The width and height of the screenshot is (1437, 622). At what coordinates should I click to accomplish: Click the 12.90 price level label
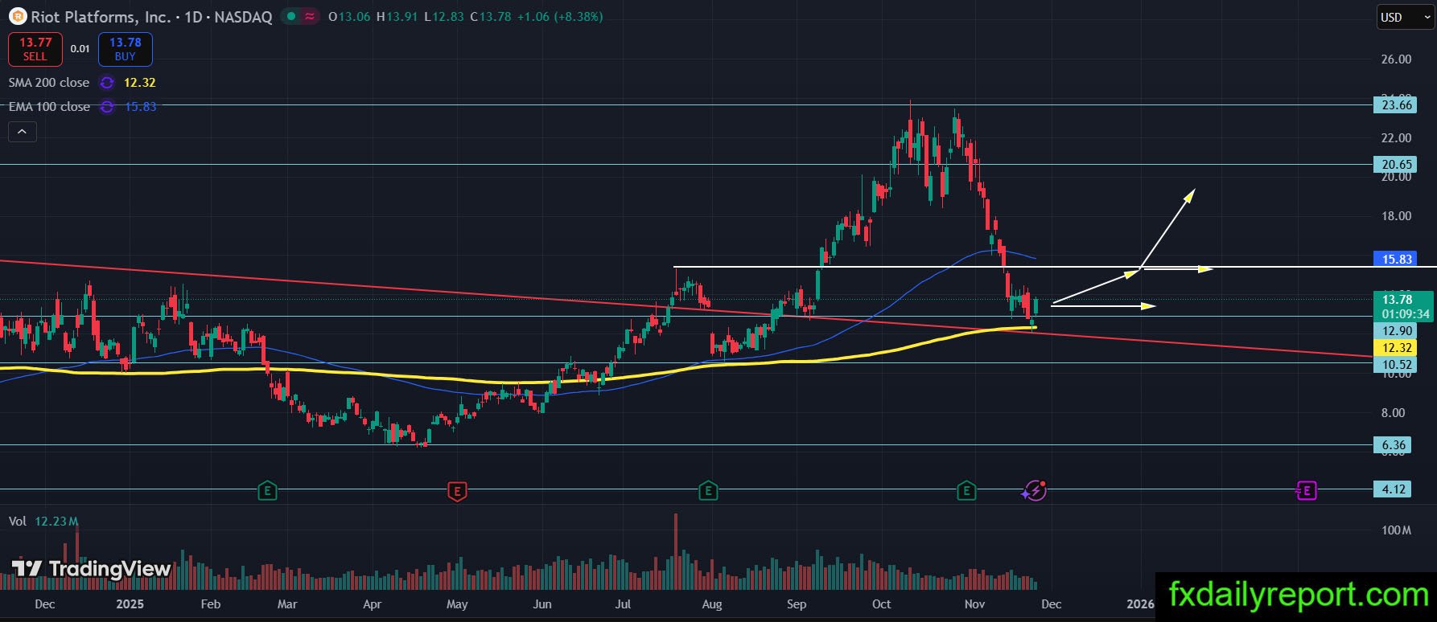1396,331
